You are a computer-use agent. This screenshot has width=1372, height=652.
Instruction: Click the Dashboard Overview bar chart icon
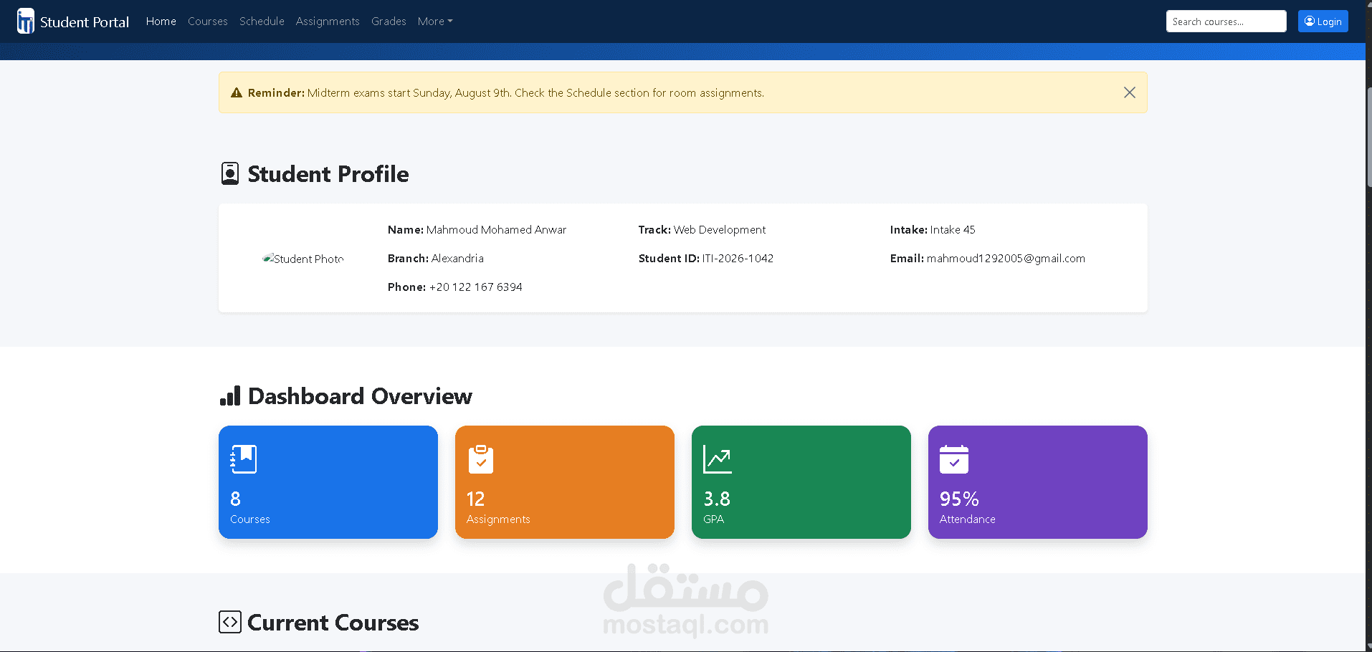pos(230,395)
